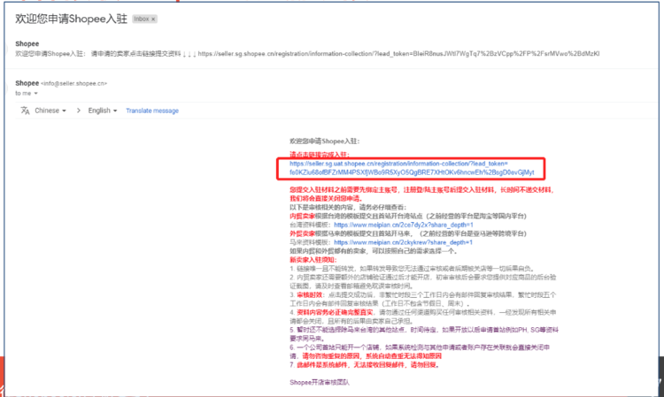Click the Inbox label tag

click(145, 19)
